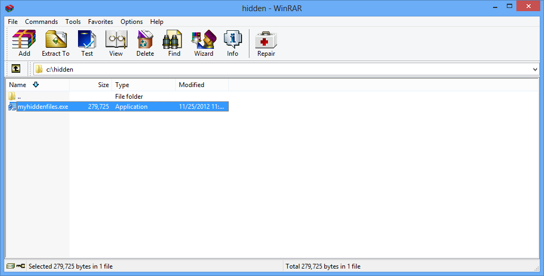Click the parent folder '..' icon

(x=12, y=96)
